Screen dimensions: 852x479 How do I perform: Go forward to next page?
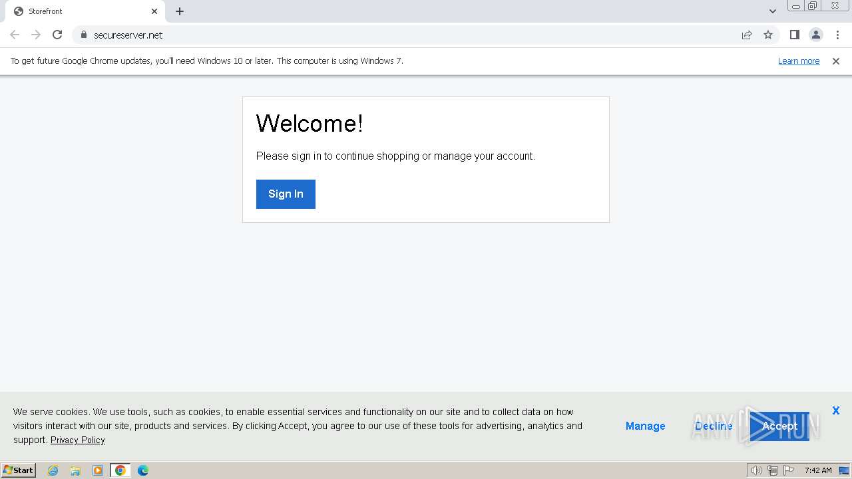36,35
